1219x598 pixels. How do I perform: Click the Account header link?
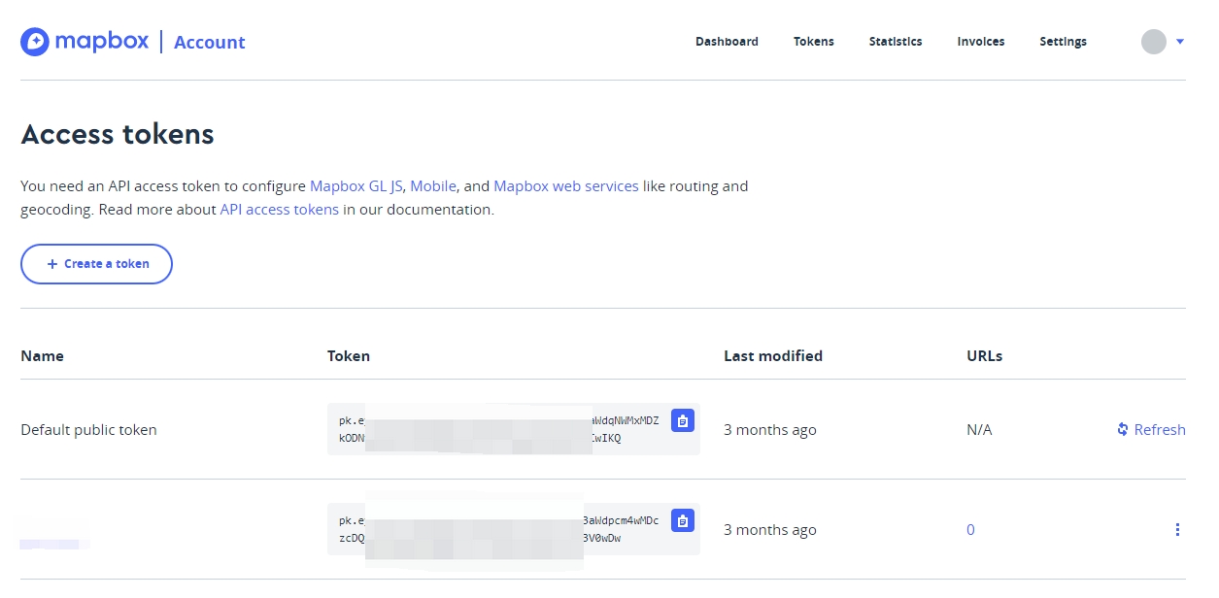(210, 42)
